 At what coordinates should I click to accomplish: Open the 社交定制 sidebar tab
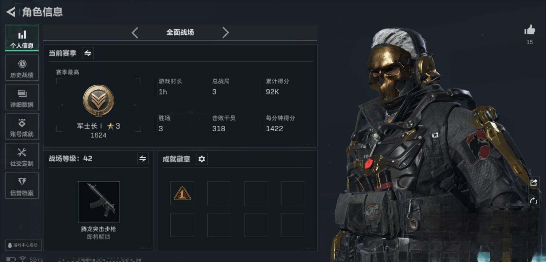(22, 156)
